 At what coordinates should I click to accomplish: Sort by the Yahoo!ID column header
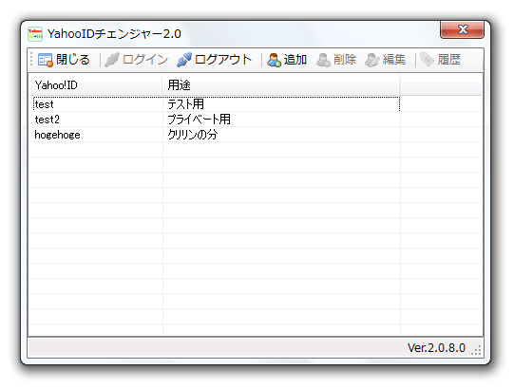click(96, 85)
